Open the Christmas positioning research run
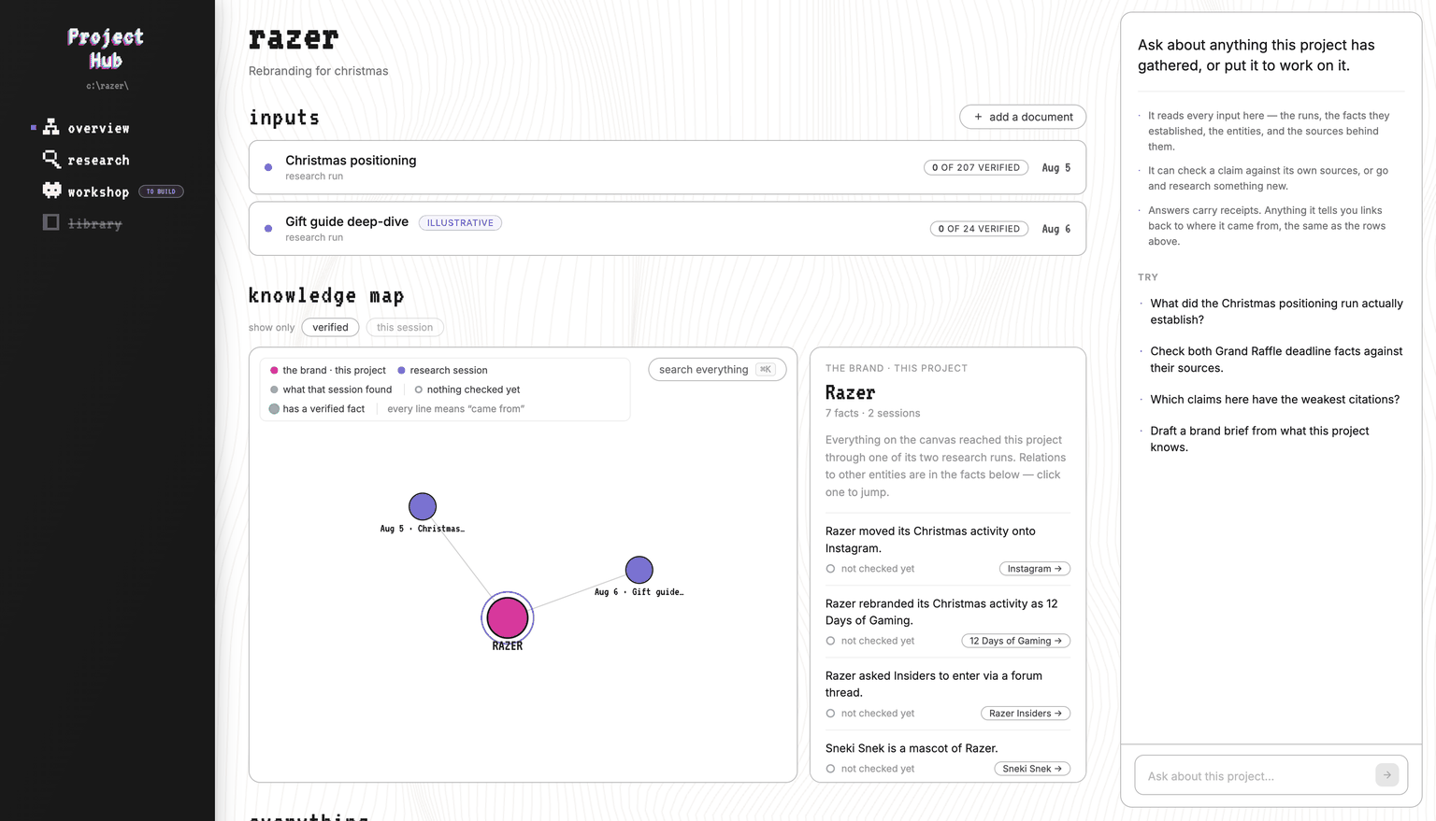This screenshot has height=821, width=1436. coord(668,167)
